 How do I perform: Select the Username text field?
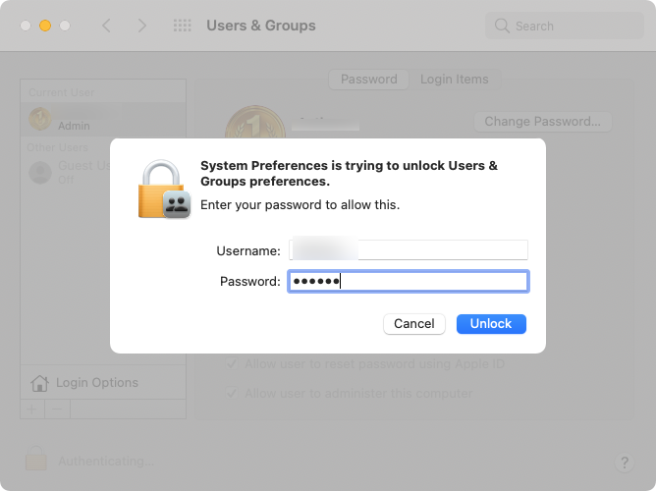pos(409,249)
